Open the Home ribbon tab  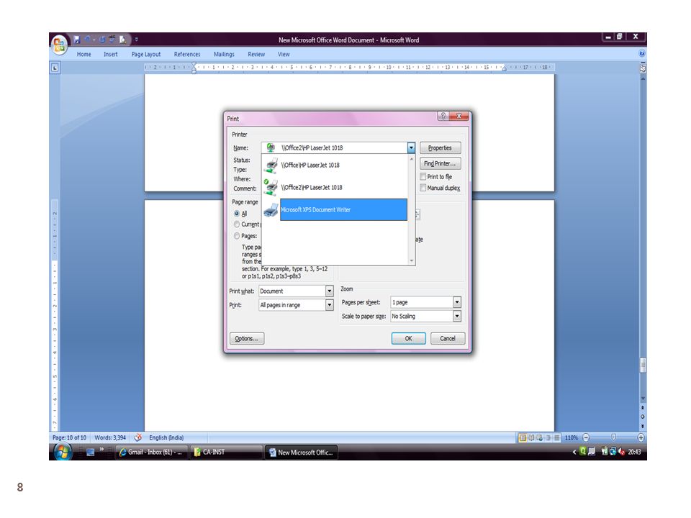tap(83, 55)
